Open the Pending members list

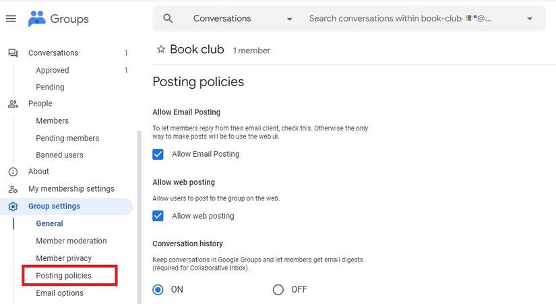click(67, 138)
